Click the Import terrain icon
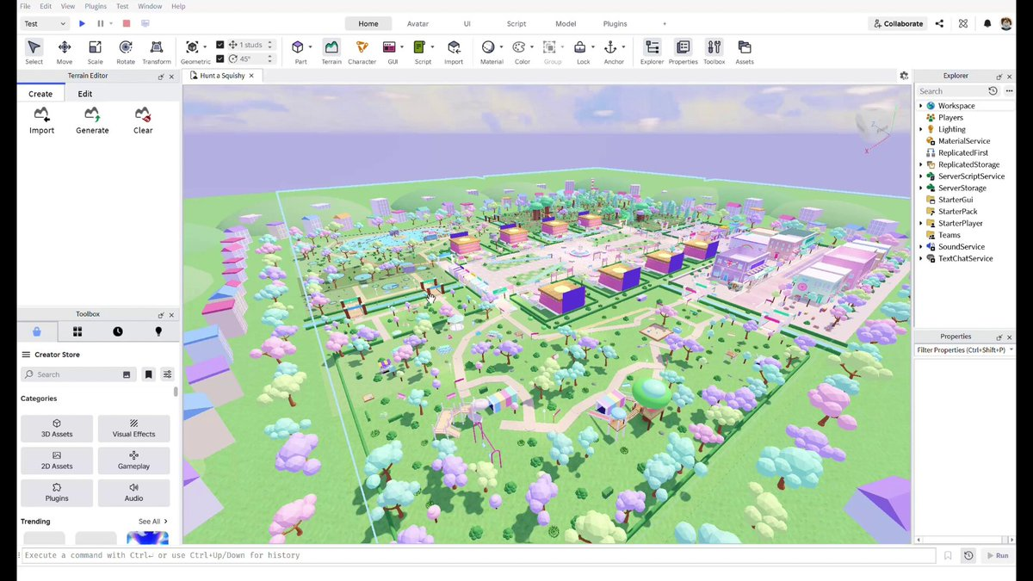Screen dimensions: 1033x581 point(41,120)
